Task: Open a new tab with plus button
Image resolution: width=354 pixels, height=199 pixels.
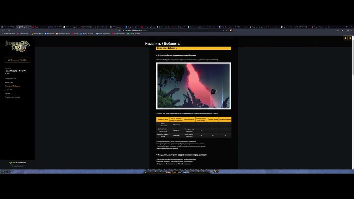Action: (329, 27)
